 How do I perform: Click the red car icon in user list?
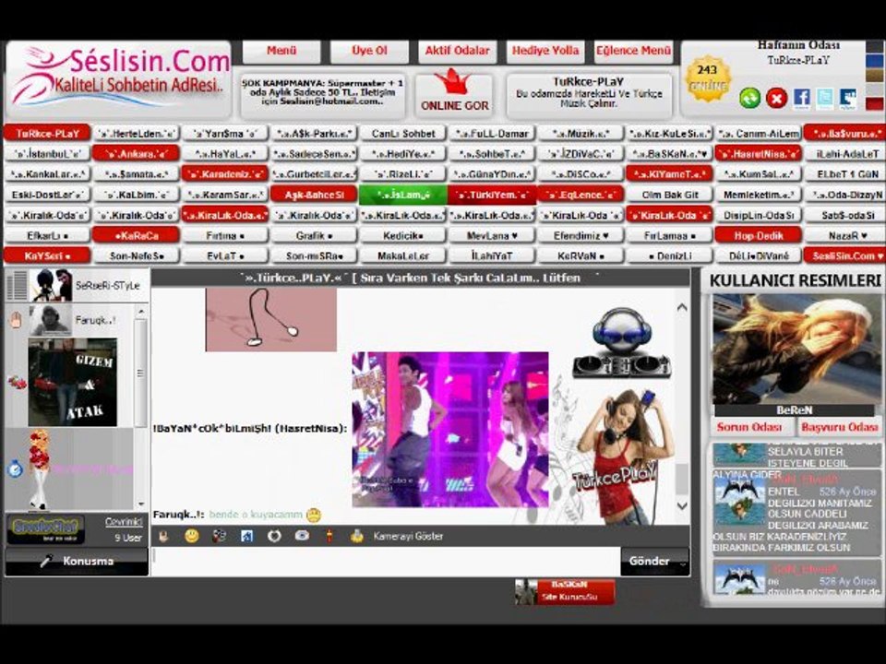[17, 383]
